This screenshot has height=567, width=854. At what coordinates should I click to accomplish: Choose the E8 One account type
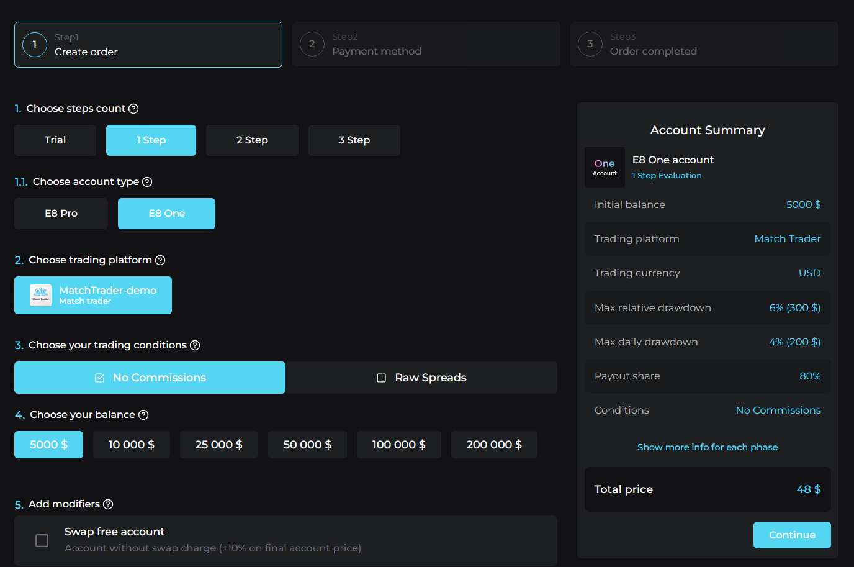(x=166, y=214)
